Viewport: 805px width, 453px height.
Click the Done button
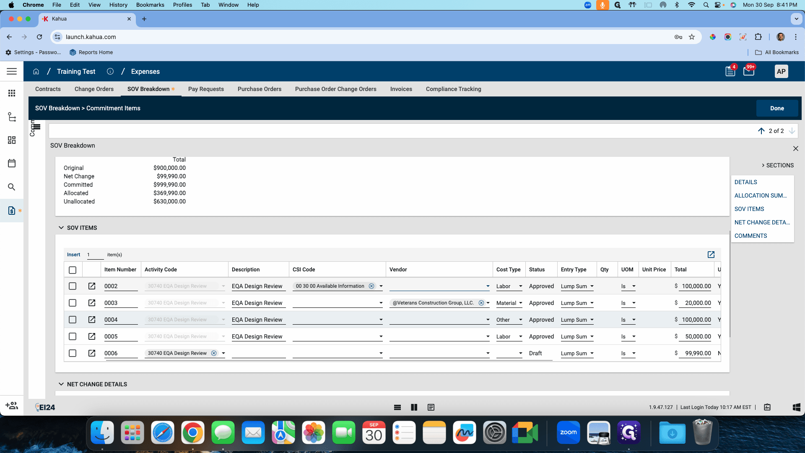click(x=777, y=108)
